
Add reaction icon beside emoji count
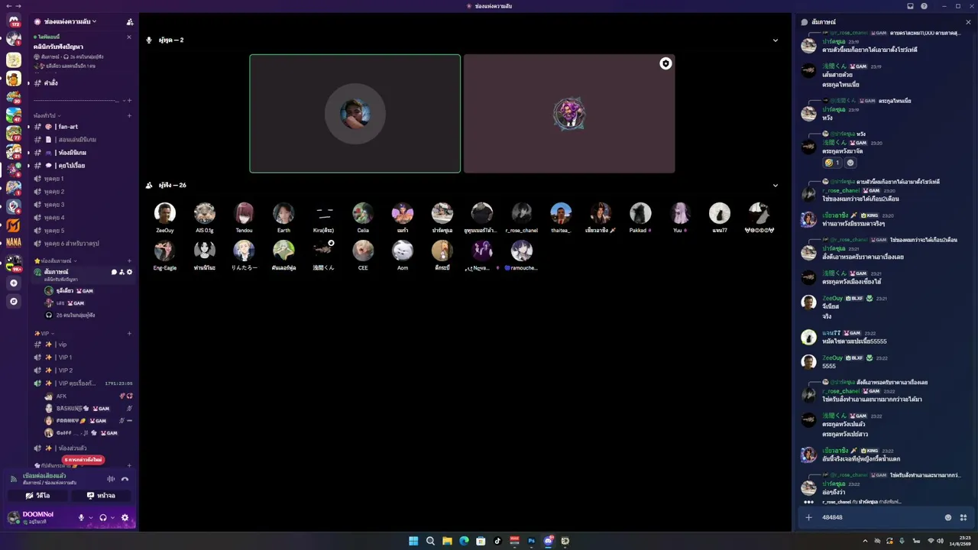850,163
